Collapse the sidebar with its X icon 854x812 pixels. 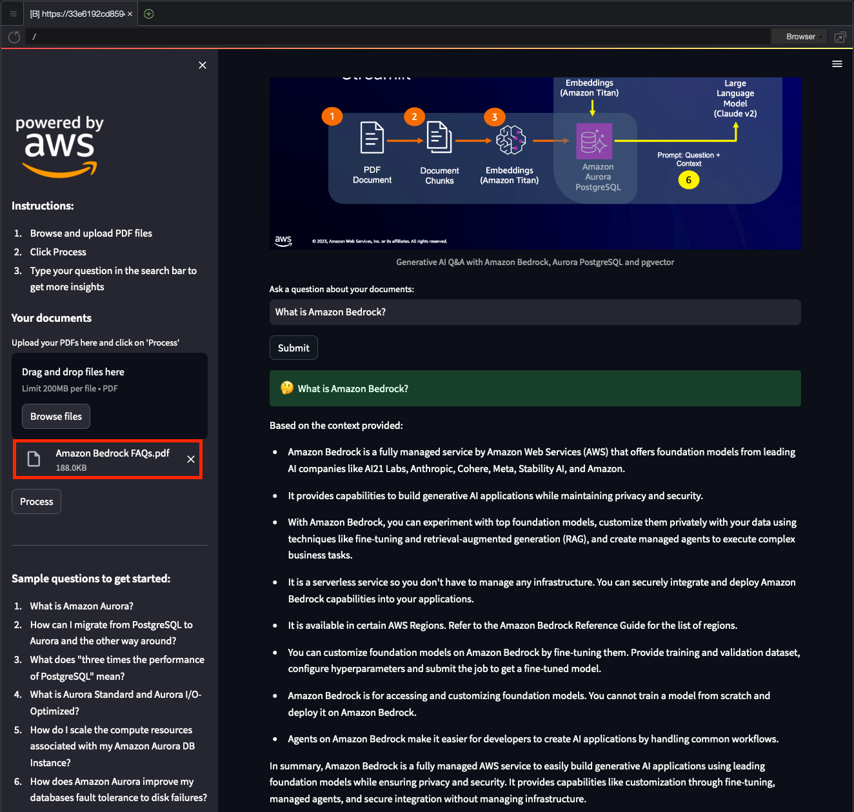pyautogui.click(x=203, y=65)
